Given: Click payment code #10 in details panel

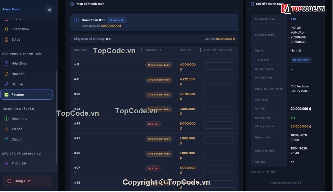Looking at the screenshot, I should click(293, 19).
